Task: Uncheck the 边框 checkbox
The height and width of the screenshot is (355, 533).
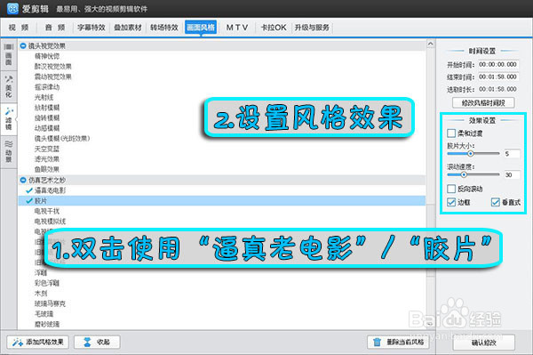Action: pyautogui.click(x=451, y=202)
